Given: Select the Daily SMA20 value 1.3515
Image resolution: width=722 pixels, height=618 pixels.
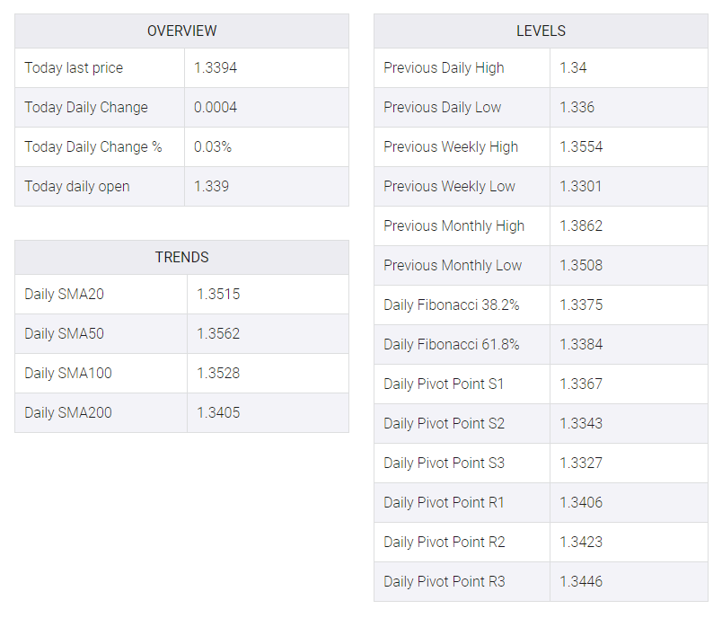Looking at the screenshot, I should point(218,294).
